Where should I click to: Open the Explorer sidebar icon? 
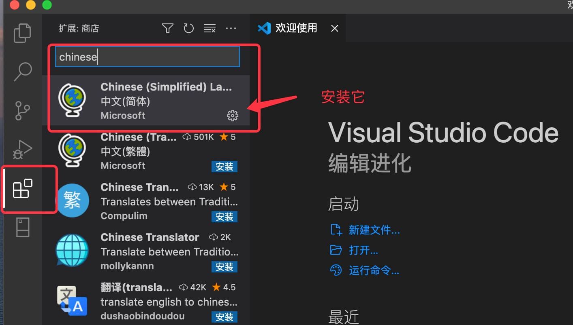tap(22, 33)
